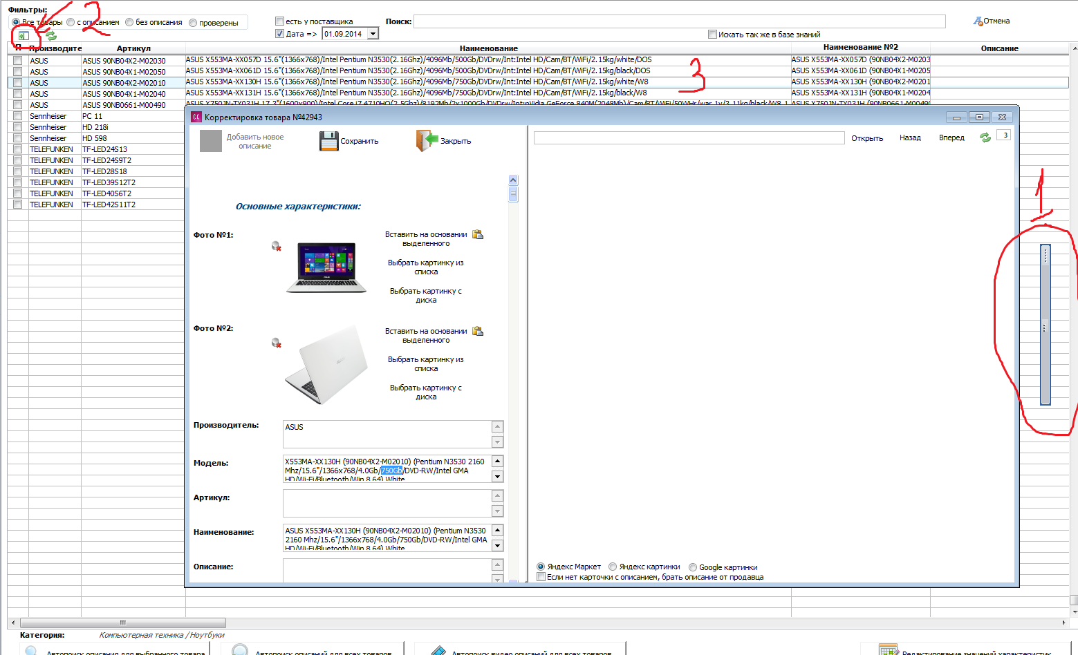Click up arrow of Описание field
This screenshot has width=1078, height=655.
point(497,564)
